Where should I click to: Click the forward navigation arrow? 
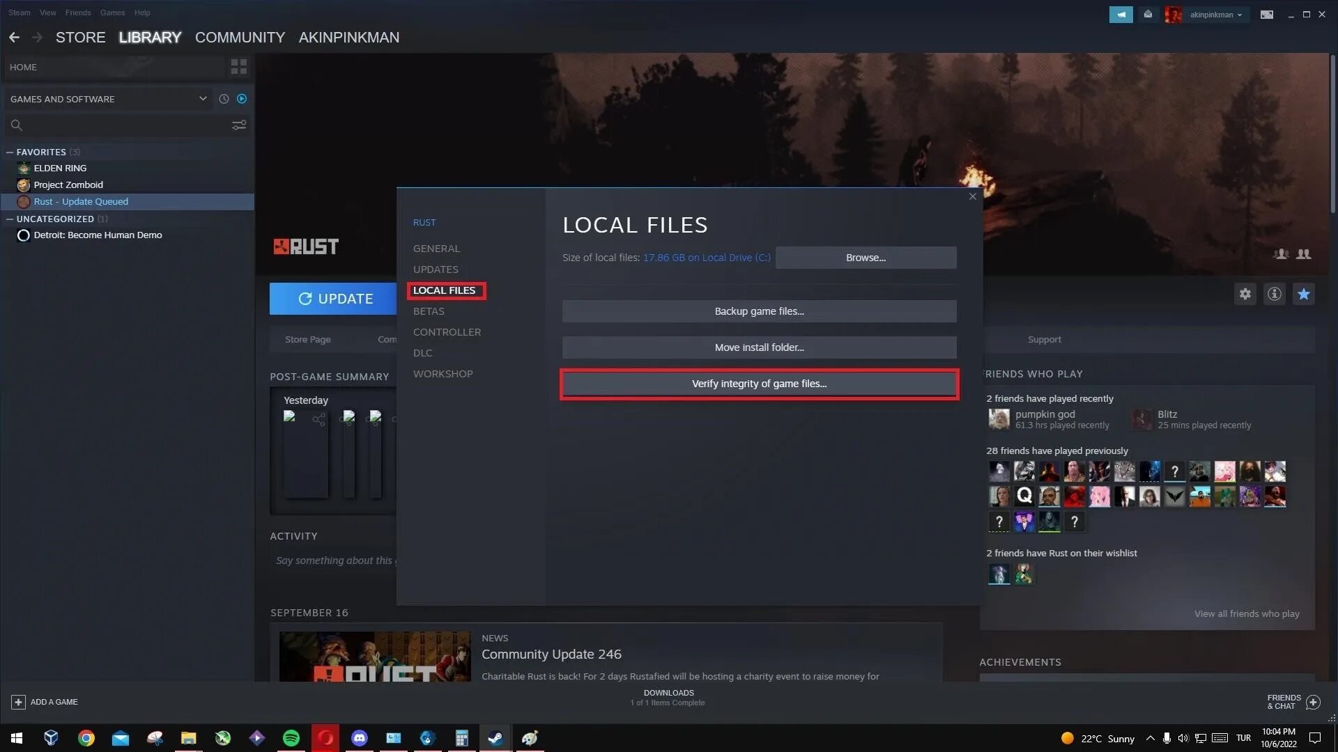pyautogui.click(x=38, y=38)
